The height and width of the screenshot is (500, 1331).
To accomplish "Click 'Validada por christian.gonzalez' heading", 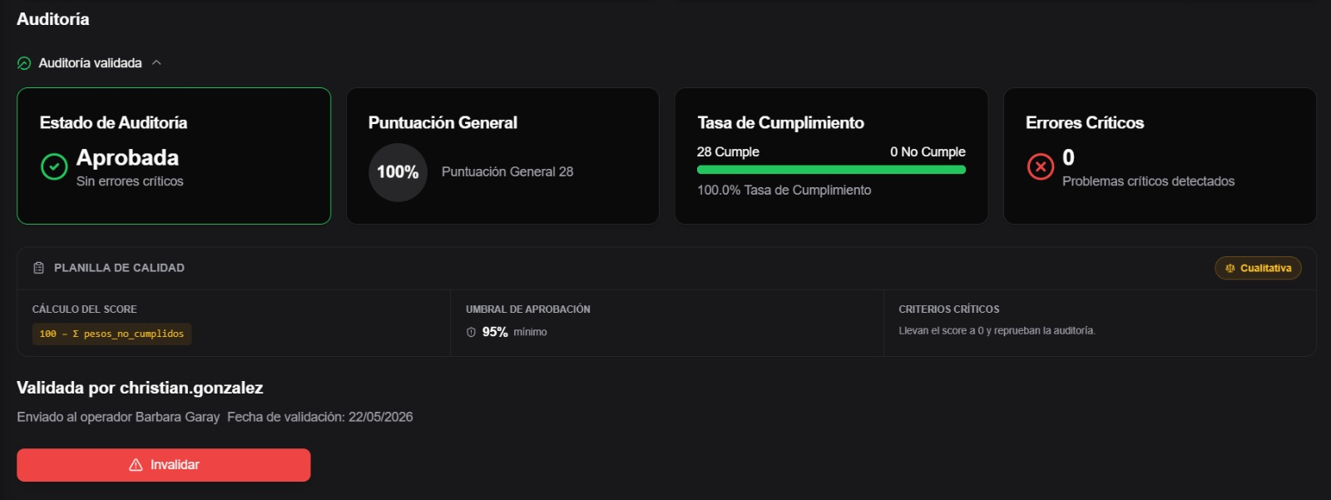I will click(x=140, y=388).
